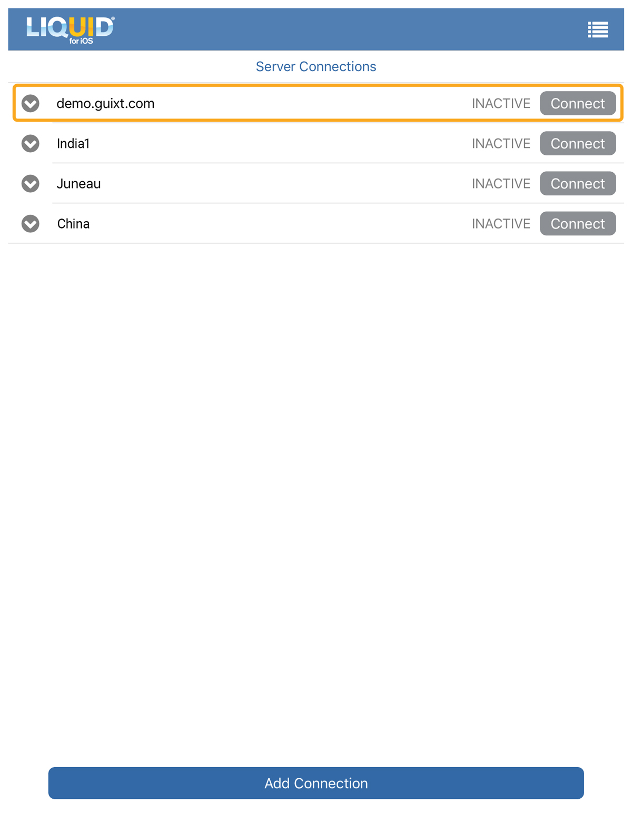Select the India1 server name
632x823 pixels.
[x=73, y=143]
